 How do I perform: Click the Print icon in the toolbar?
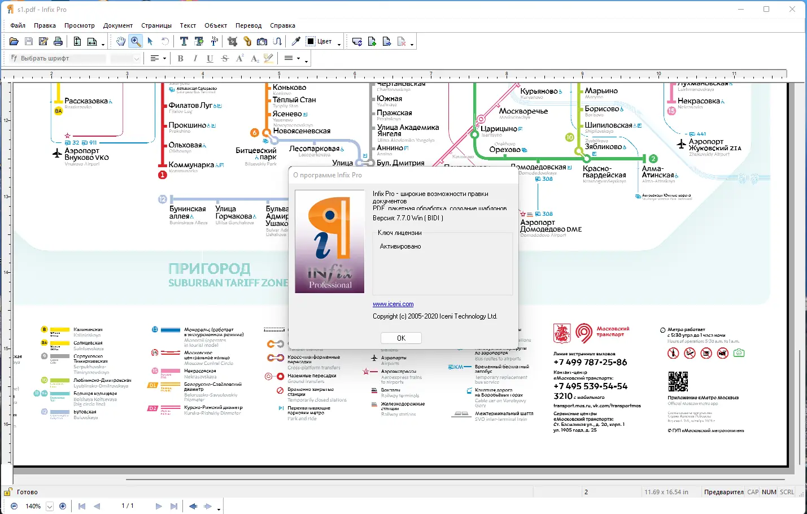(x=58, y=41)
